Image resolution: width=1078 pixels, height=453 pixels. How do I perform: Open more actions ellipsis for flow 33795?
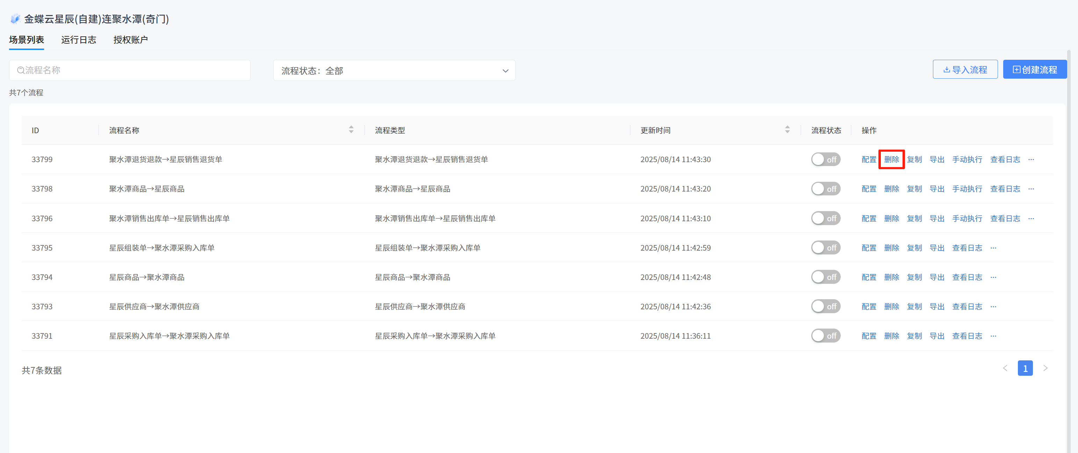[x=993, y=247]
